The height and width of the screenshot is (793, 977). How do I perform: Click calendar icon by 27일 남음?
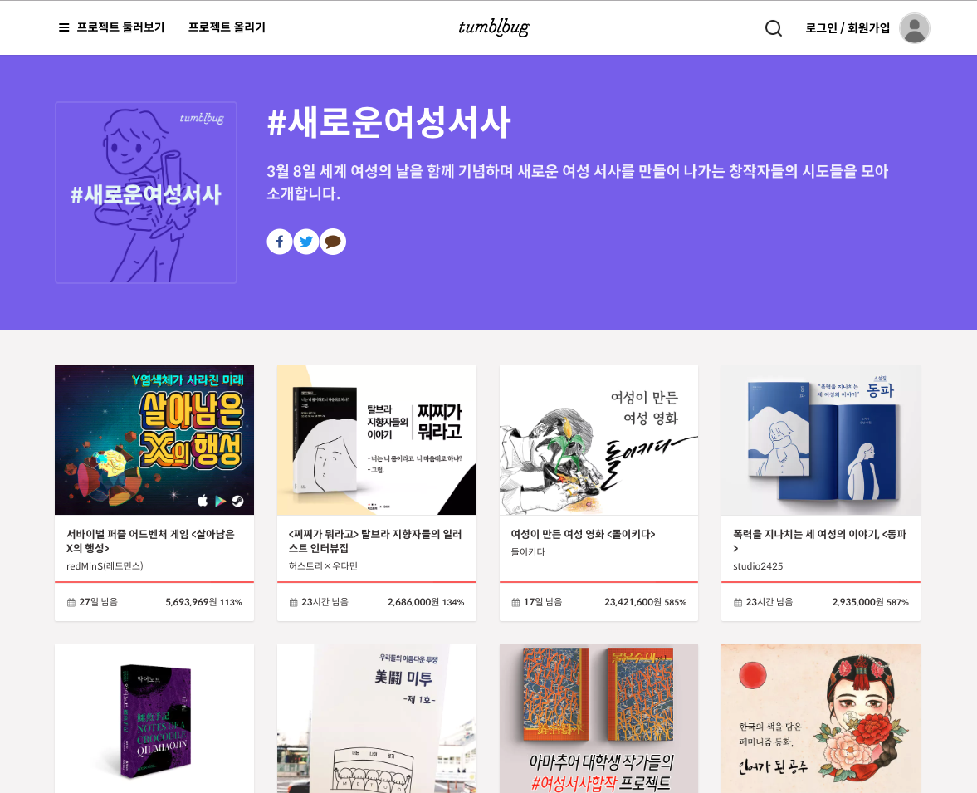71,602
